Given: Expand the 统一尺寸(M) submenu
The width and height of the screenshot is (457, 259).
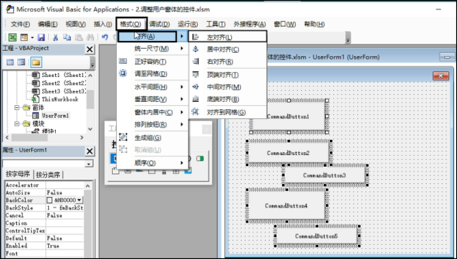Looking at the screenshot, I should click(152, 49).
